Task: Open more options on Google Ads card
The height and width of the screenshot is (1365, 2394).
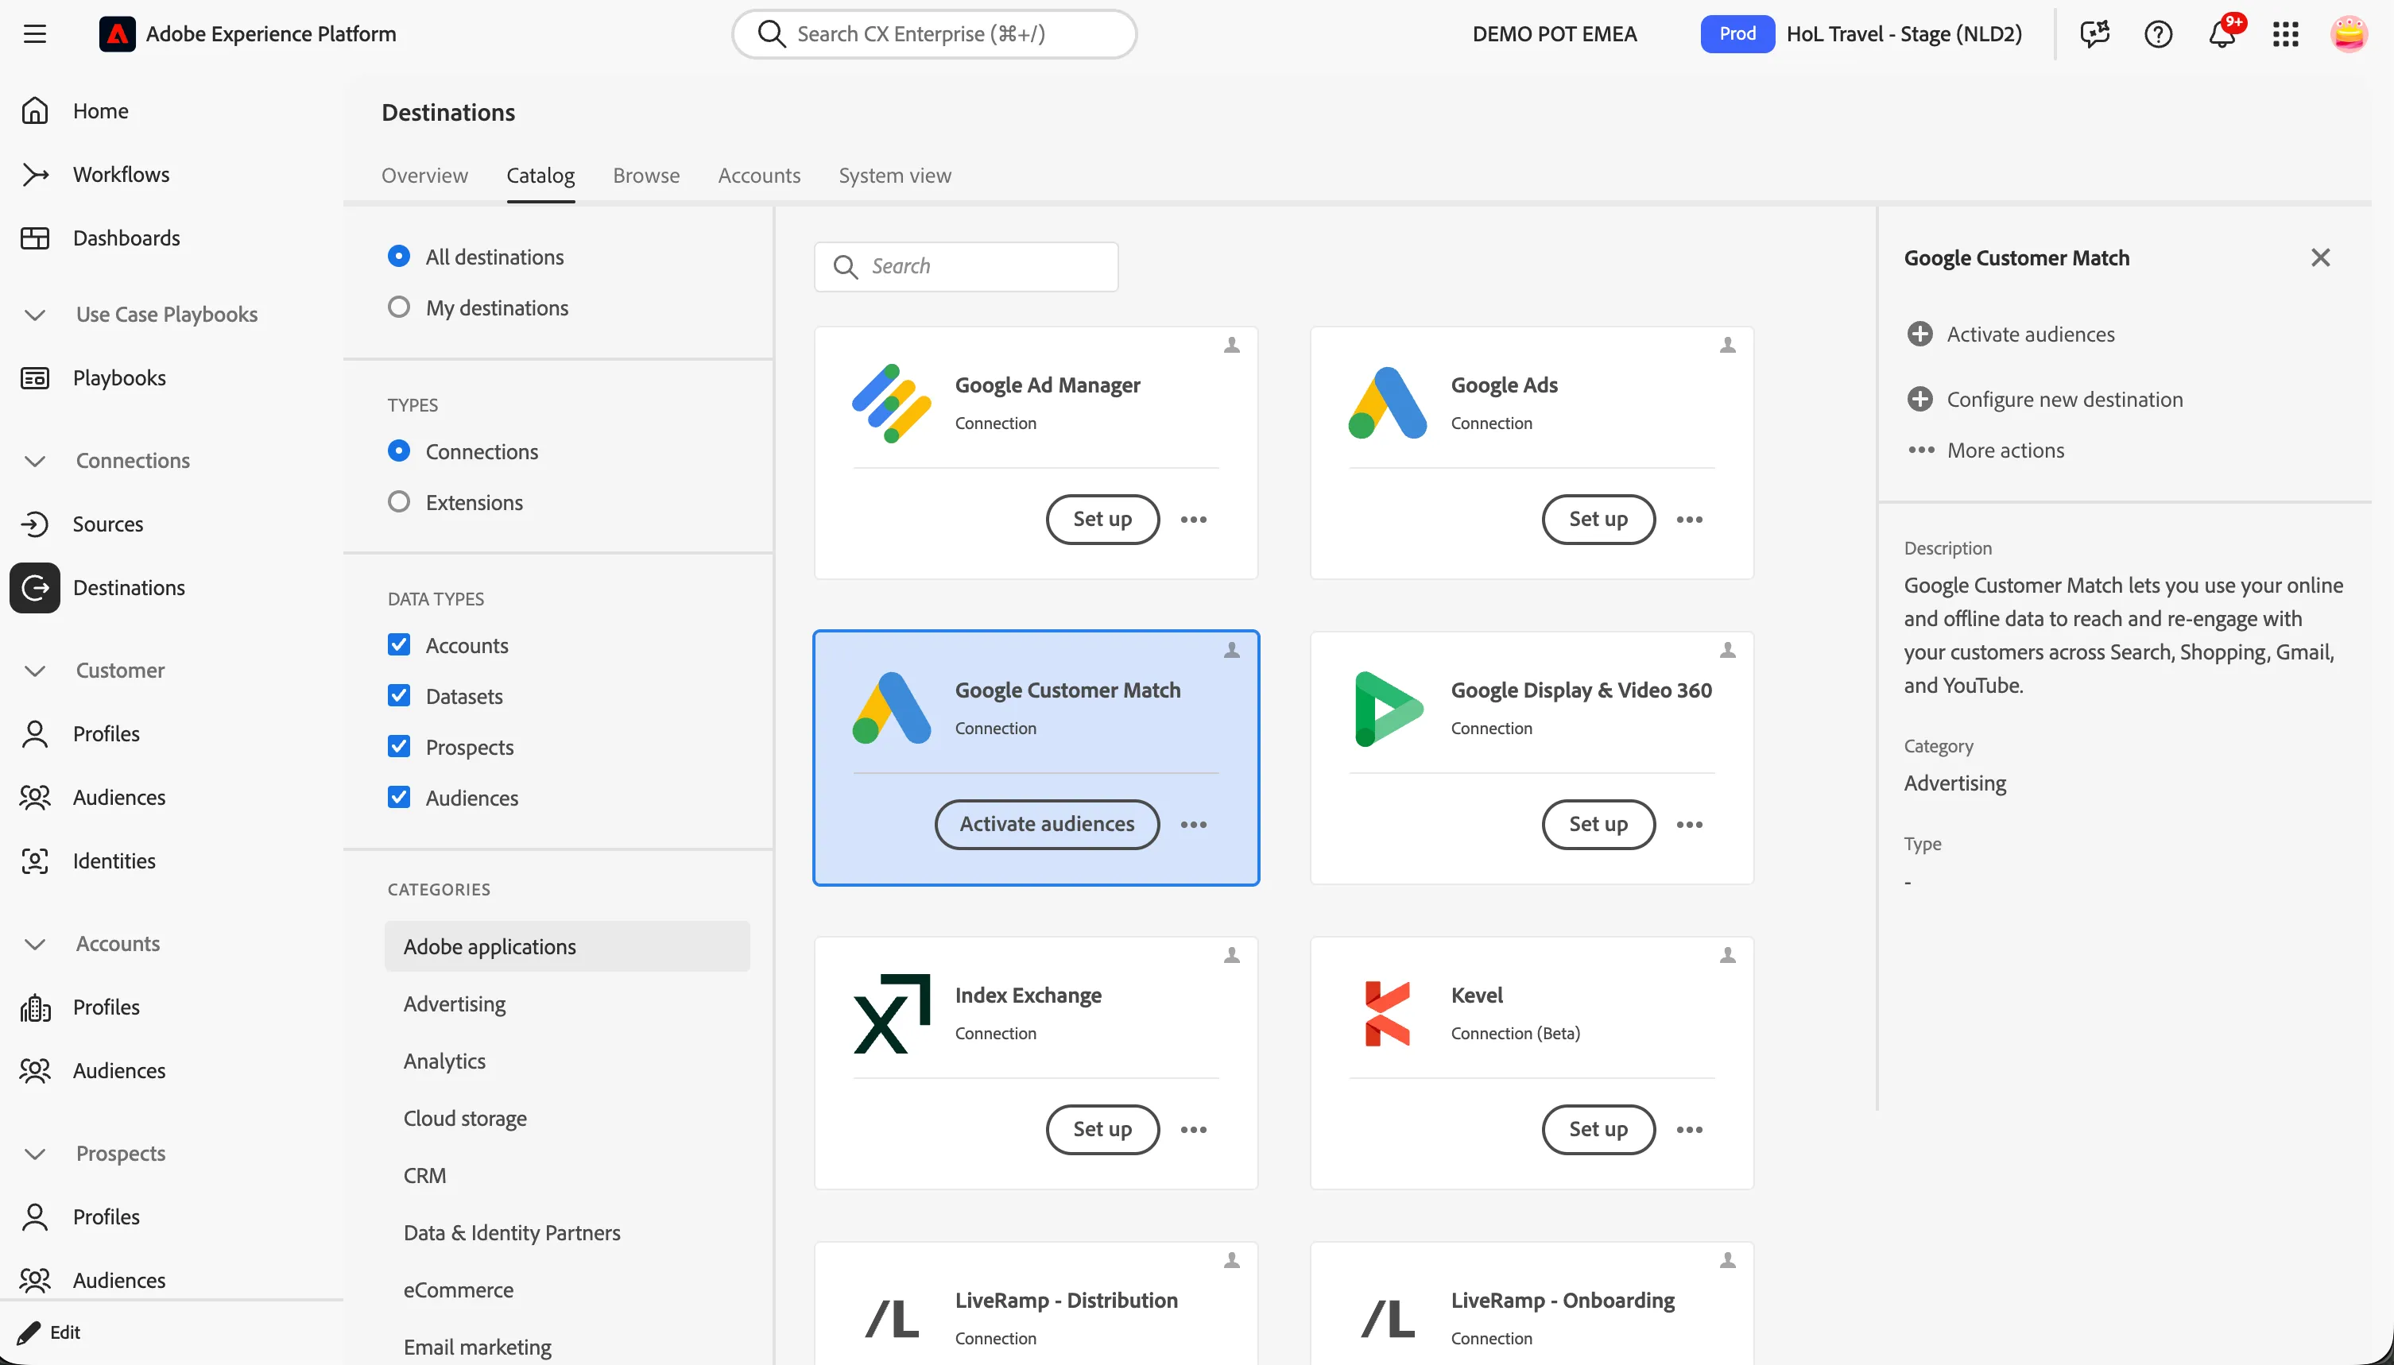Action: click(1689, 520)
